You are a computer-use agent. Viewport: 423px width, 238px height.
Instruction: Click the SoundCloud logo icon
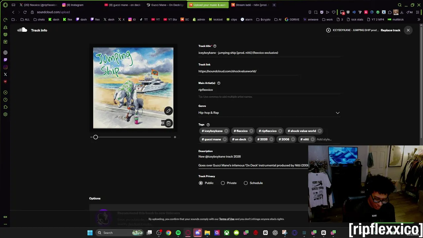[22, 30]
